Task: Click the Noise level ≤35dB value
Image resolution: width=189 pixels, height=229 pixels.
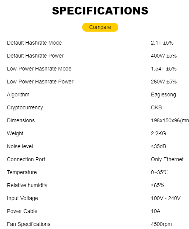Action: coord(159,146)
